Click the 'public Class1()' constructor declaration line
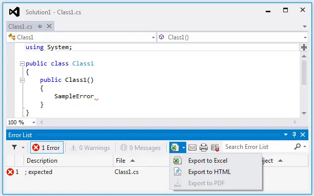The width and height of the screenshot is (314, 196). pos(67,80)
